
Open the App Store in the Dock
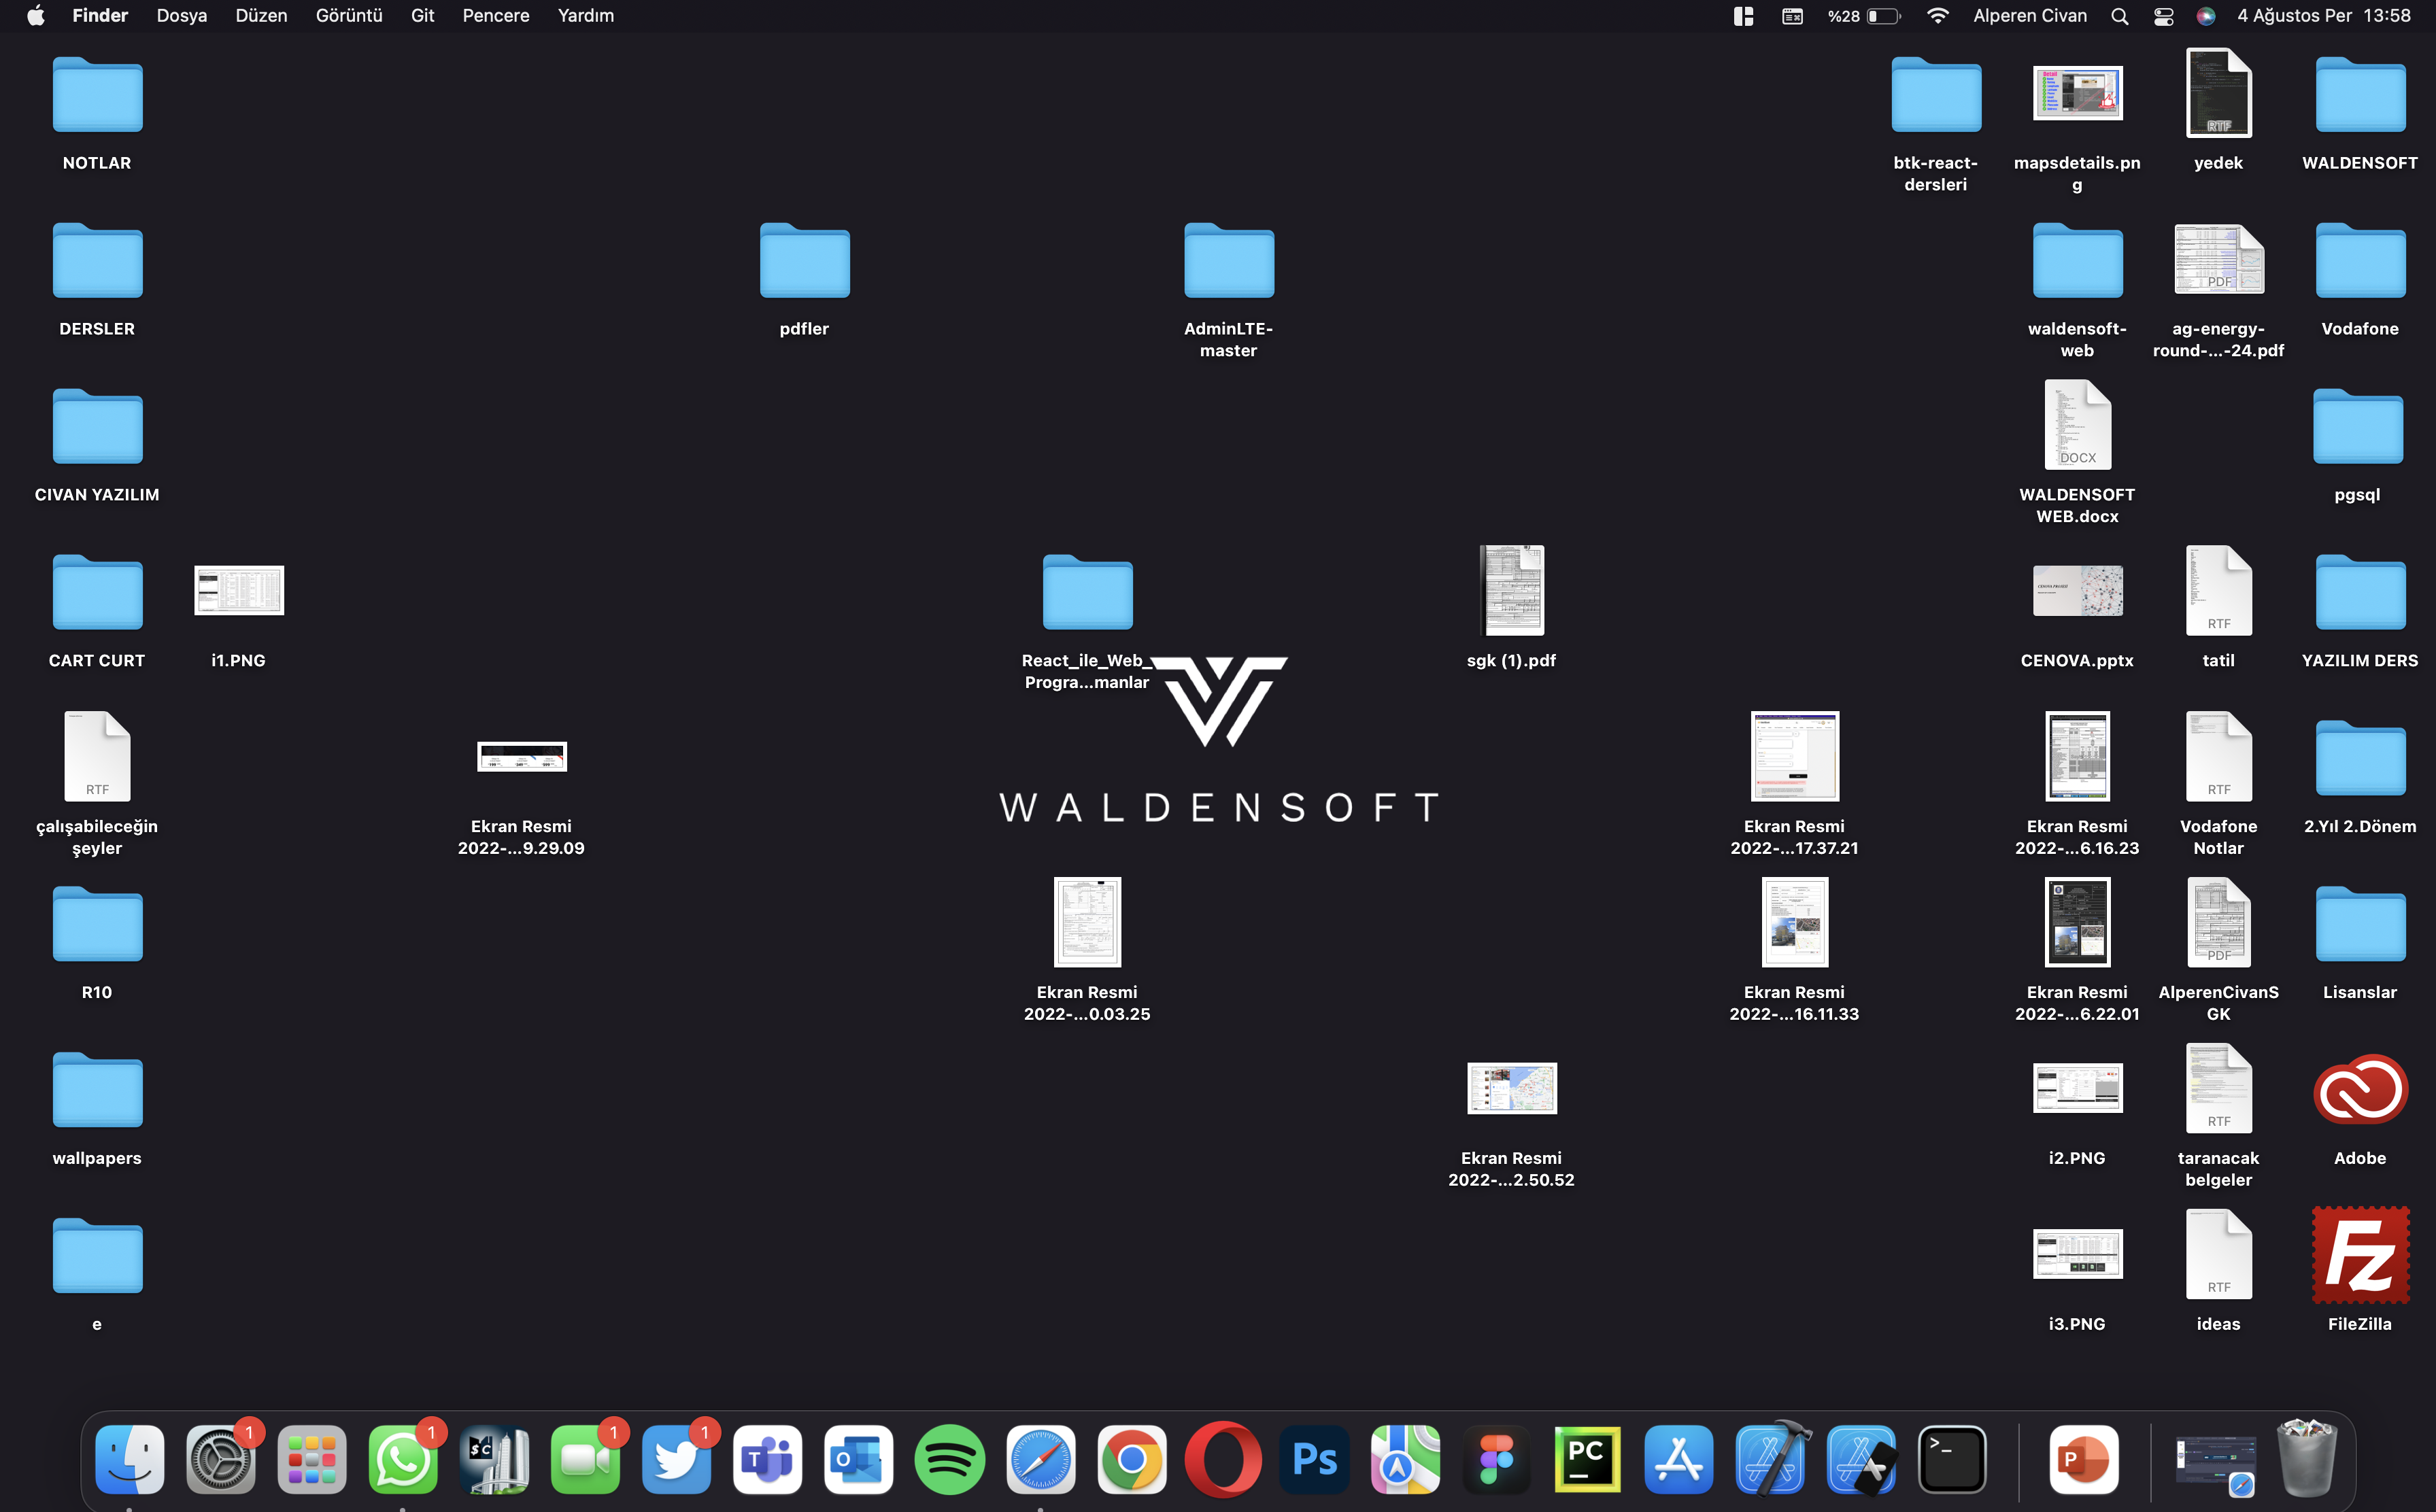(x=1678, y=1459)
